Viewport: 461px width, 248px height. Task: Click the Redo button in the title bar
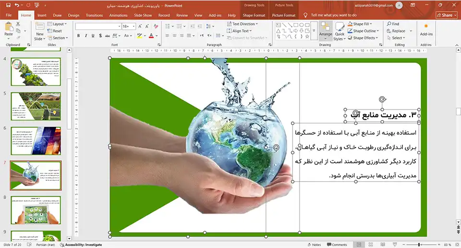28,5
